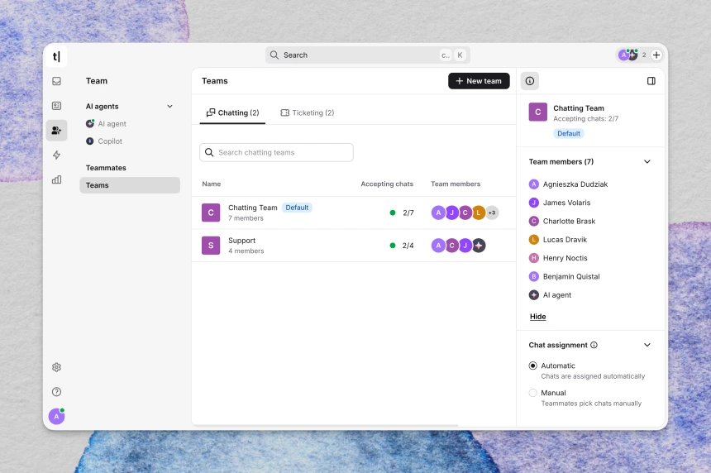Click the AI agent member avatar icon
711x473 pixels.
534,295
